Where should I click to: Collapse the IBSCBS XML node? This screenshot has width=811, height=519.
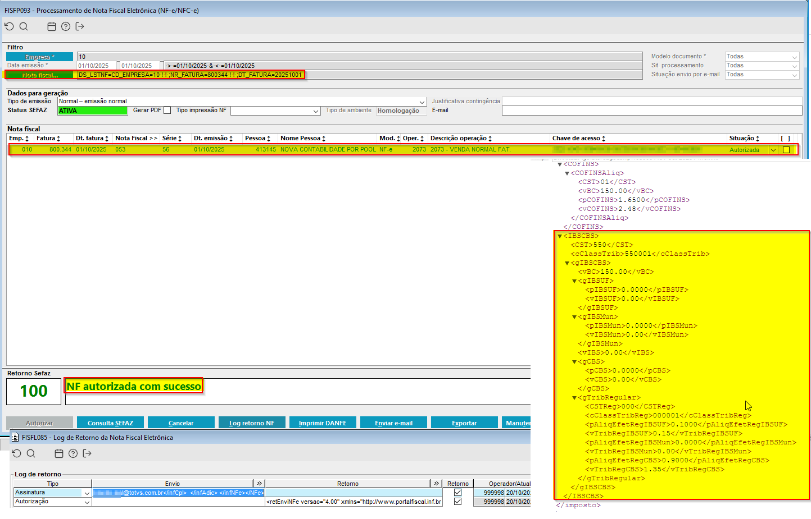pos(560,236)
